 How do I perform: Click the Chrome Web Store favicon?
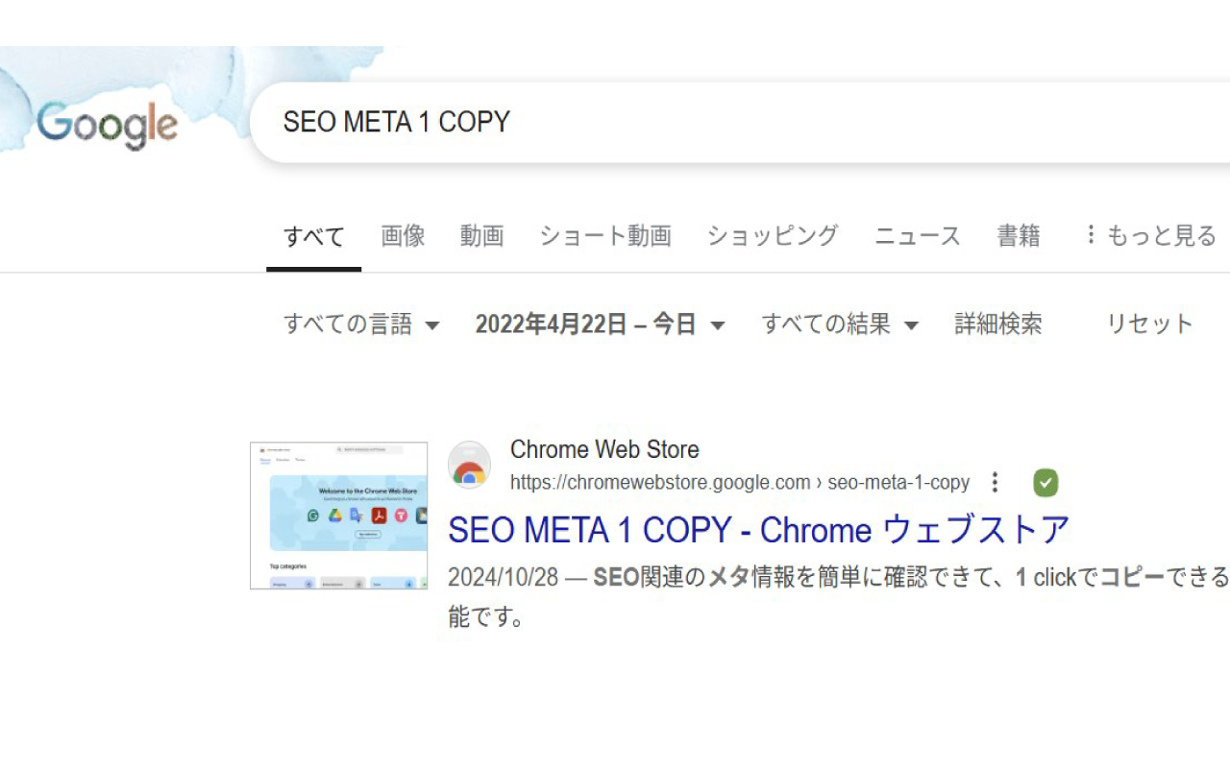click(x=470, y=466)
